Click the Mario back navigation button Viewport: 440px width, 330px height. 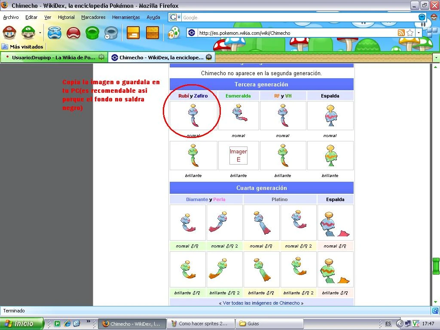pos(9,33)
